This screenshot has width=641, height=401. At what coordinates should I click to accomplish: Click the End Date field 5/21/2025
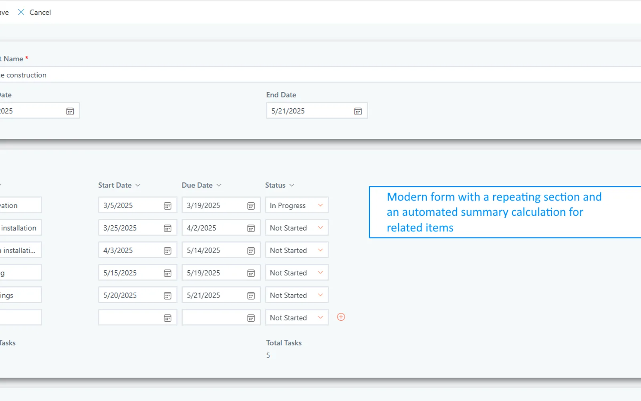point(317,111)
